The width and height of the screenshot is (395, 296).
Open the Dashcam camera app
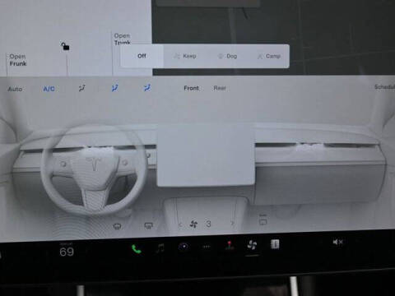coord(184,247)
